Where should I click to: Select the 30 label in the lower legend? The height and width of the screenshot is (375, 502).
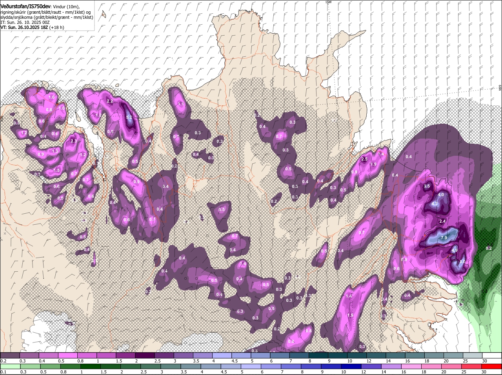[484, 372]
